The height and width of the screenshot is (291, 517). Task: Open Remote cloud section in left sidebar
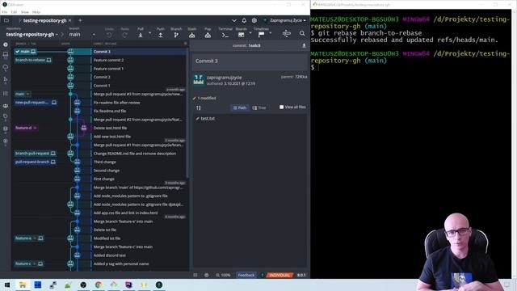6,67
